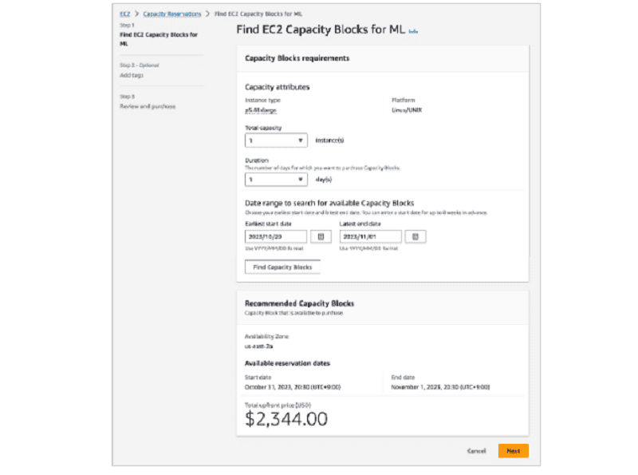Go to EC2 breadcrumb link
This screenshot has width=638, height=475.
pyautogui.click(x=125, y=14)
